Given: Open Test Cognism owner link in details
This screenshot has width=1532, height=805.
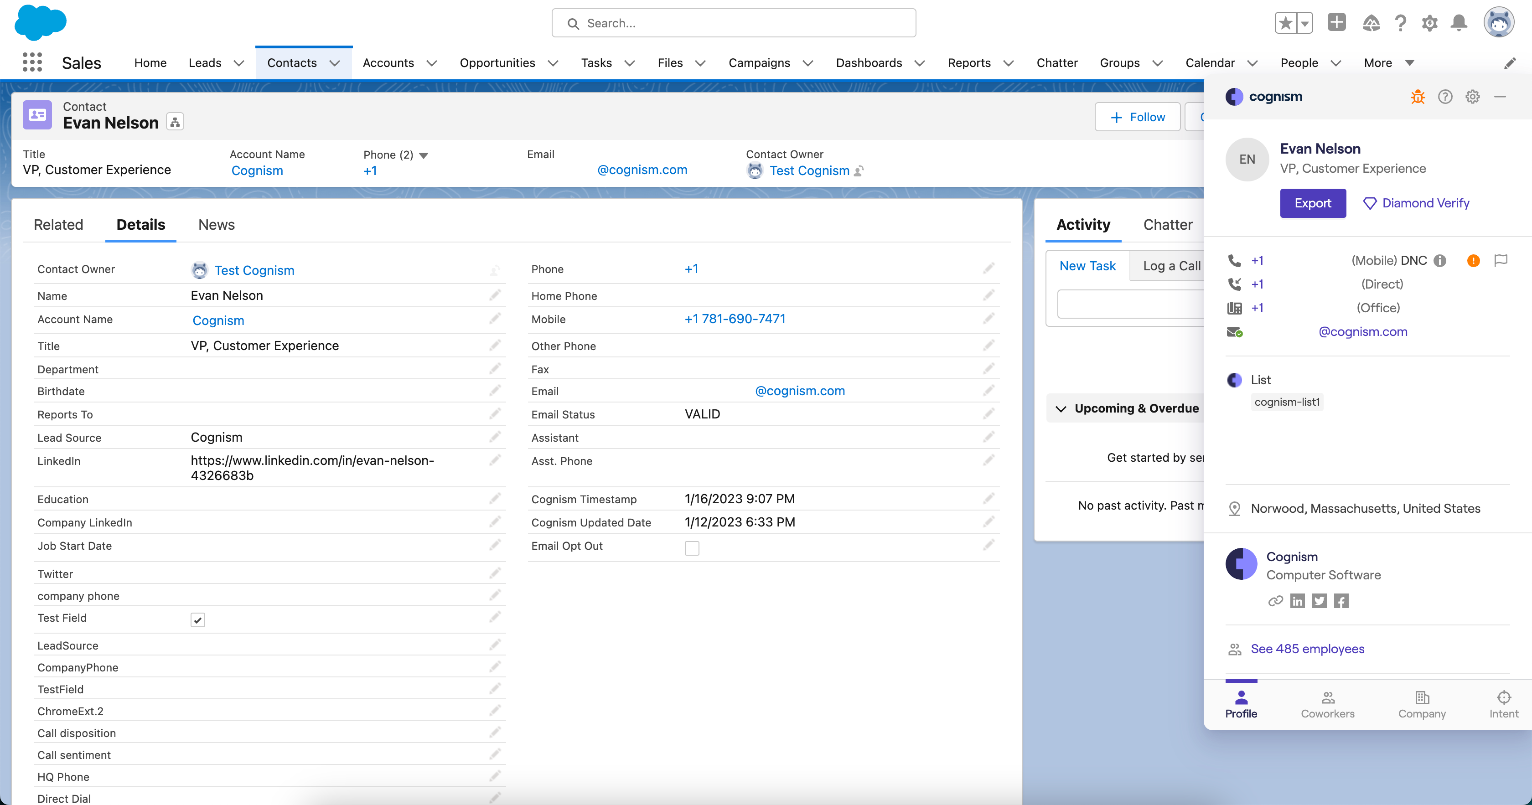Looking at the screenshot, I should coord(254,270).
